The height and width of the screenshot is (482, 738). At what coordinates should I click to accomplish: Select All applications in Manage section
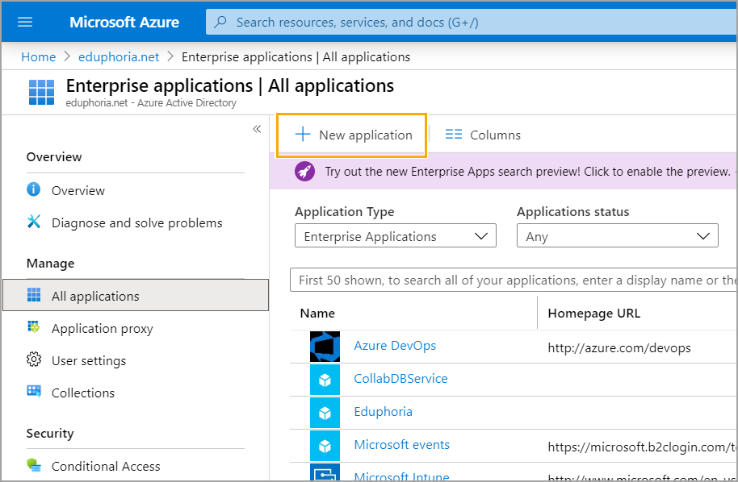point(136,295)
